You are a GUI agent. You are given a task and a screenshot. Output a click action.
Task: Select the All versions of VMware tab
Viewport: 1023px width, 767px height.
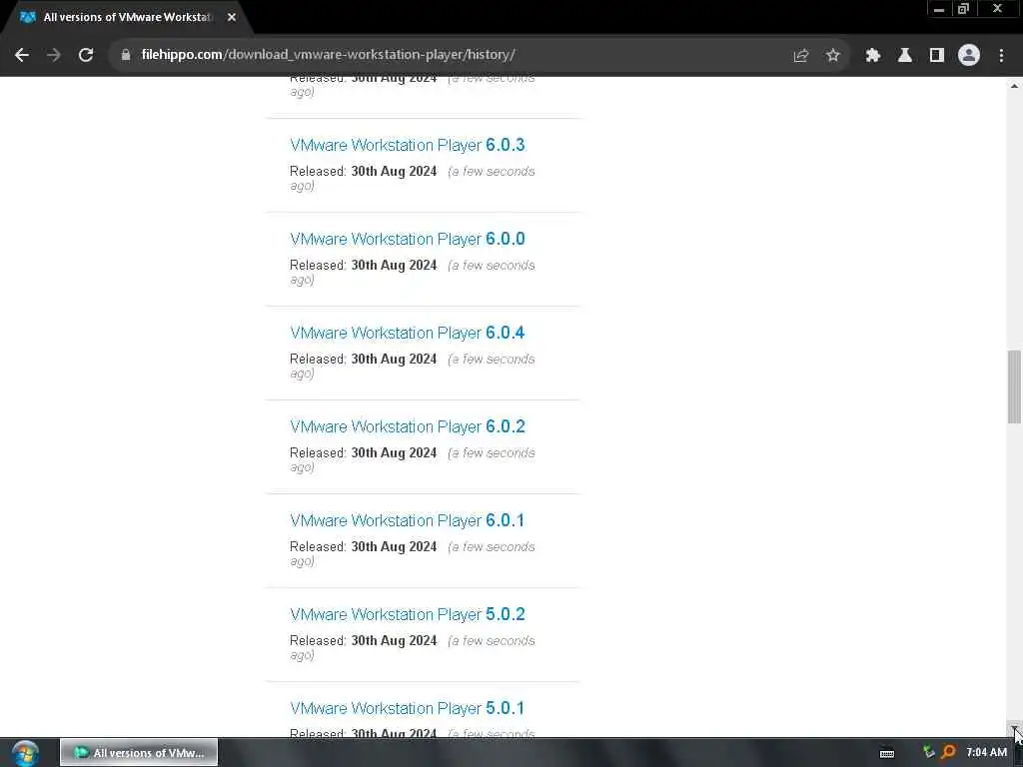pyautogui.click(x=127, y=18)
